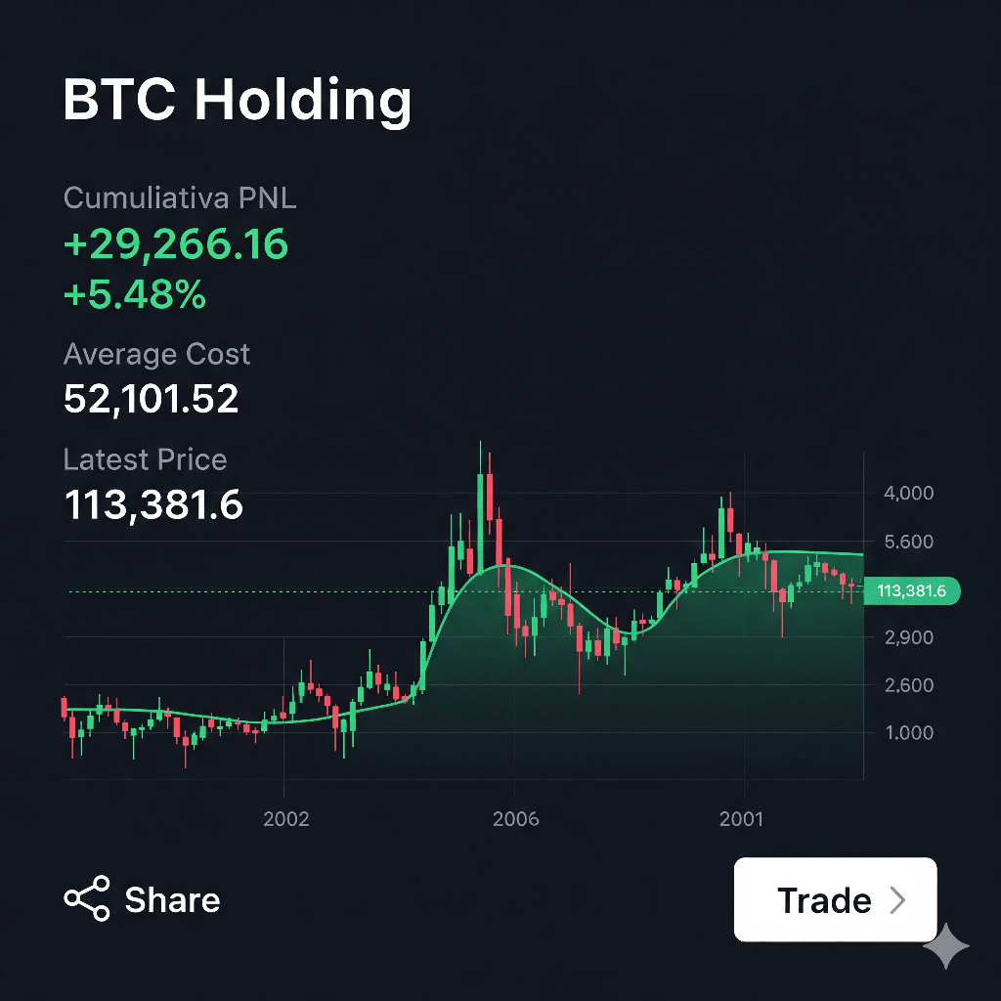This screenshot has width=1001, height=1001.
Task: Click the 2,900 y-axis label
Action: [909, 637]
